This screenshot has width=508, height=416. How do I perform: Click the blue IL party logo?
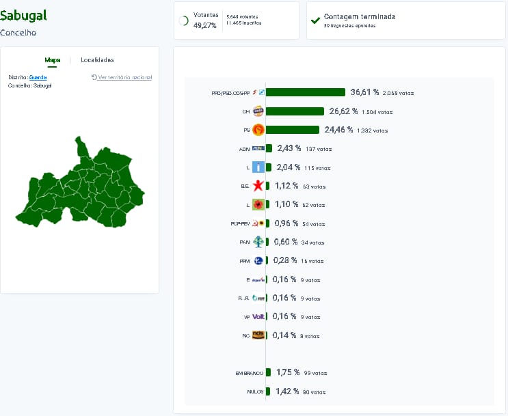[x=258, y=167]
